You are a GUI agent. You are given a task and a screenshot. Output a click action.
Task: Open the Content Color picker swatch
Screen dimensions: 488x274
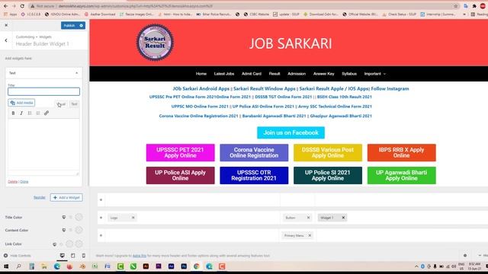click(79, 230)
